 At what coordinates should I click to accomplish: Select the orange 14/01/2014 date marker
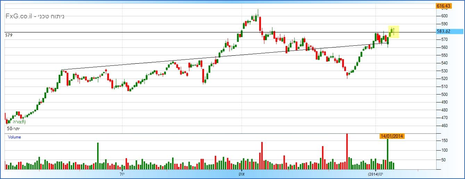pos(392,136)
